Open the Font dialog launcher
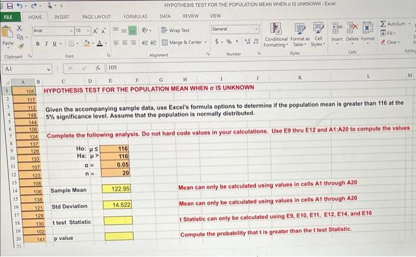The height and width of the screenshot is (257, 416). 108,55
